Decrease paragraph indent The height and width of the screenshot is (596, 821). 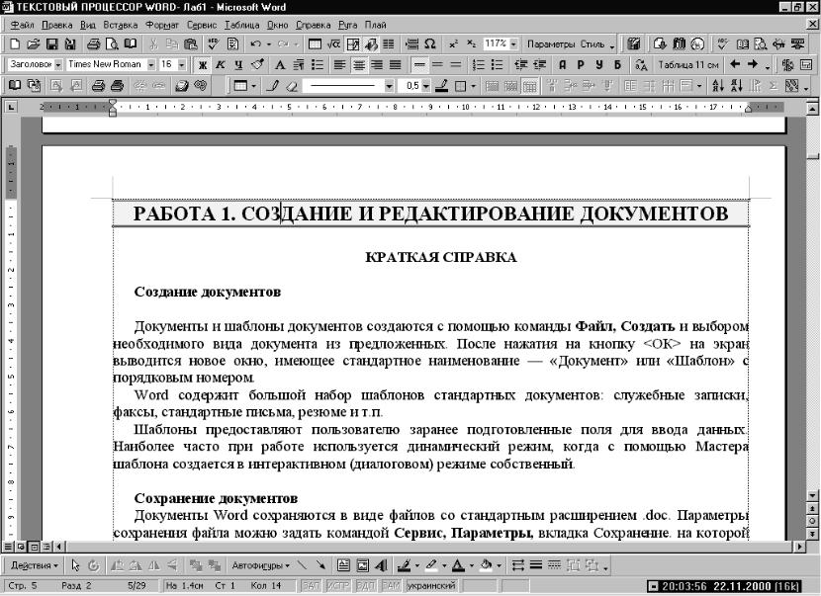(520, 64)
